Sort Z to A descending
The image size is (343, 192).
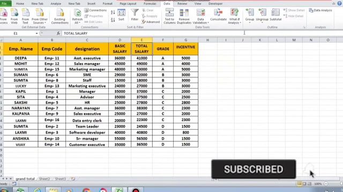point(113,20)
